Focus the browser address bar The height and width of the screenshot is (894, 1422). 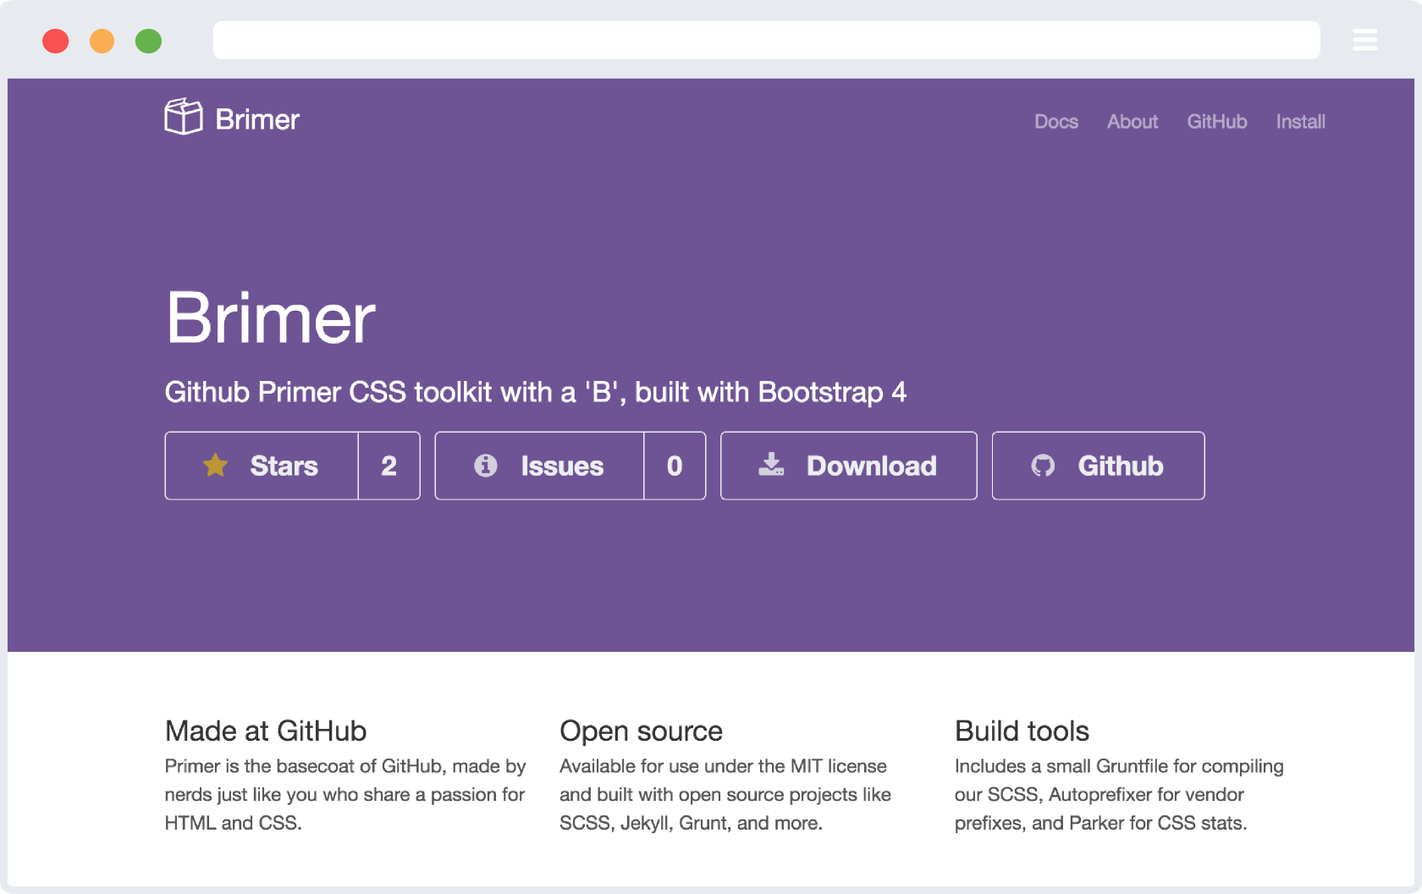[767, 40]
